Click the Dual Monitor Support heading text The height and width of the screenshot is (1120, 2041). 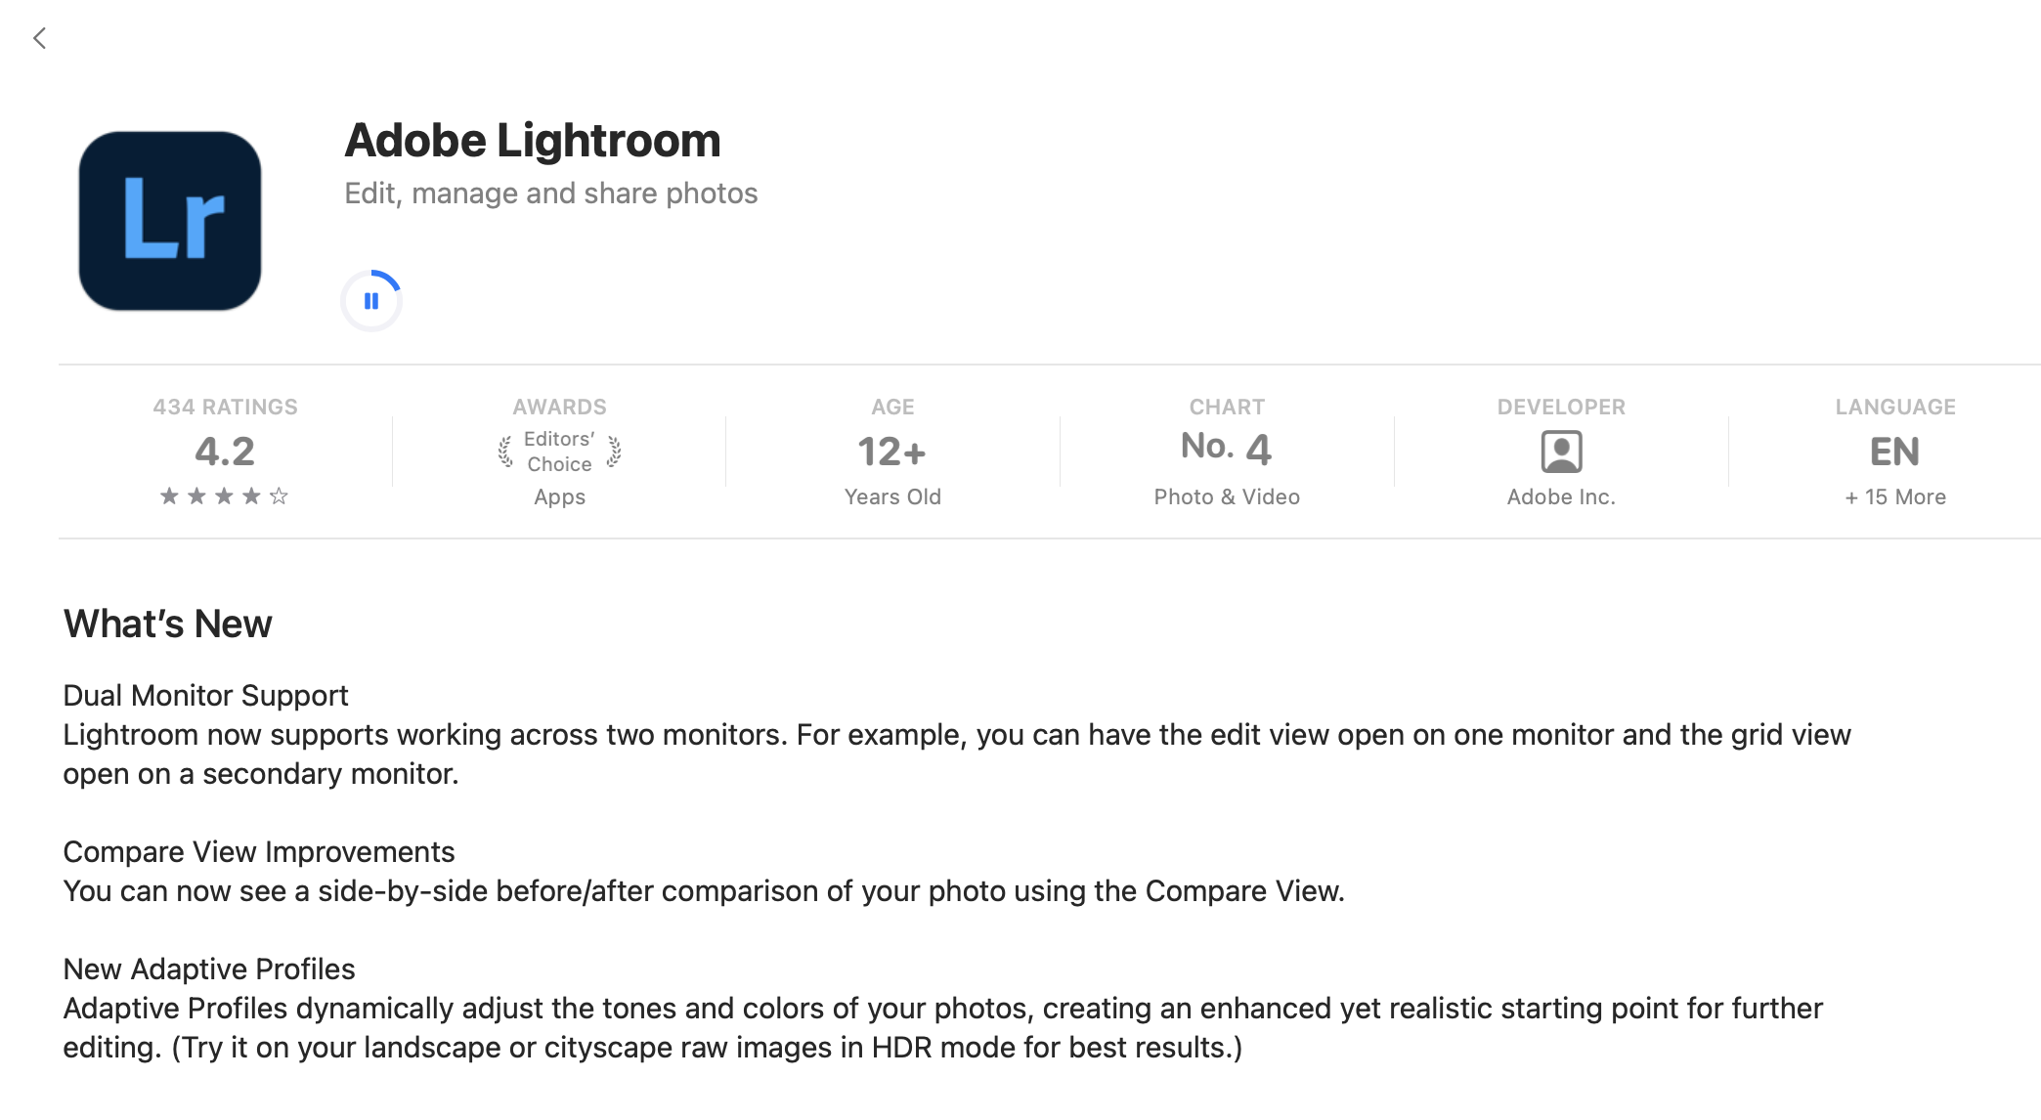(205, 695)
